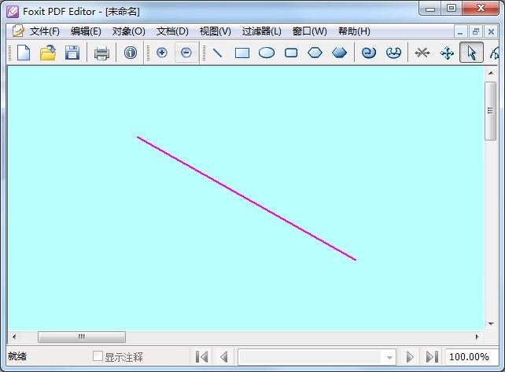
Task: Select the spiral curve tool
Action: 369,53
